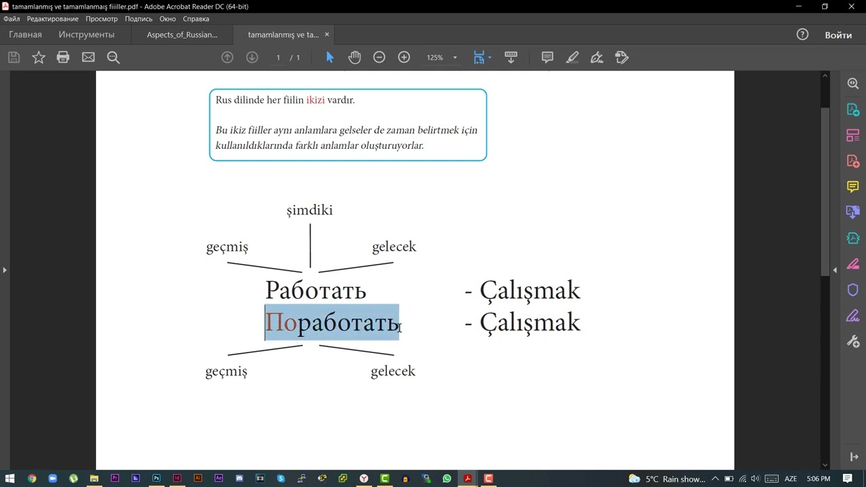Choose the Selection arrow tool
Screen dimensions: 866x487
pyautogui.click(x=329, y=57)
